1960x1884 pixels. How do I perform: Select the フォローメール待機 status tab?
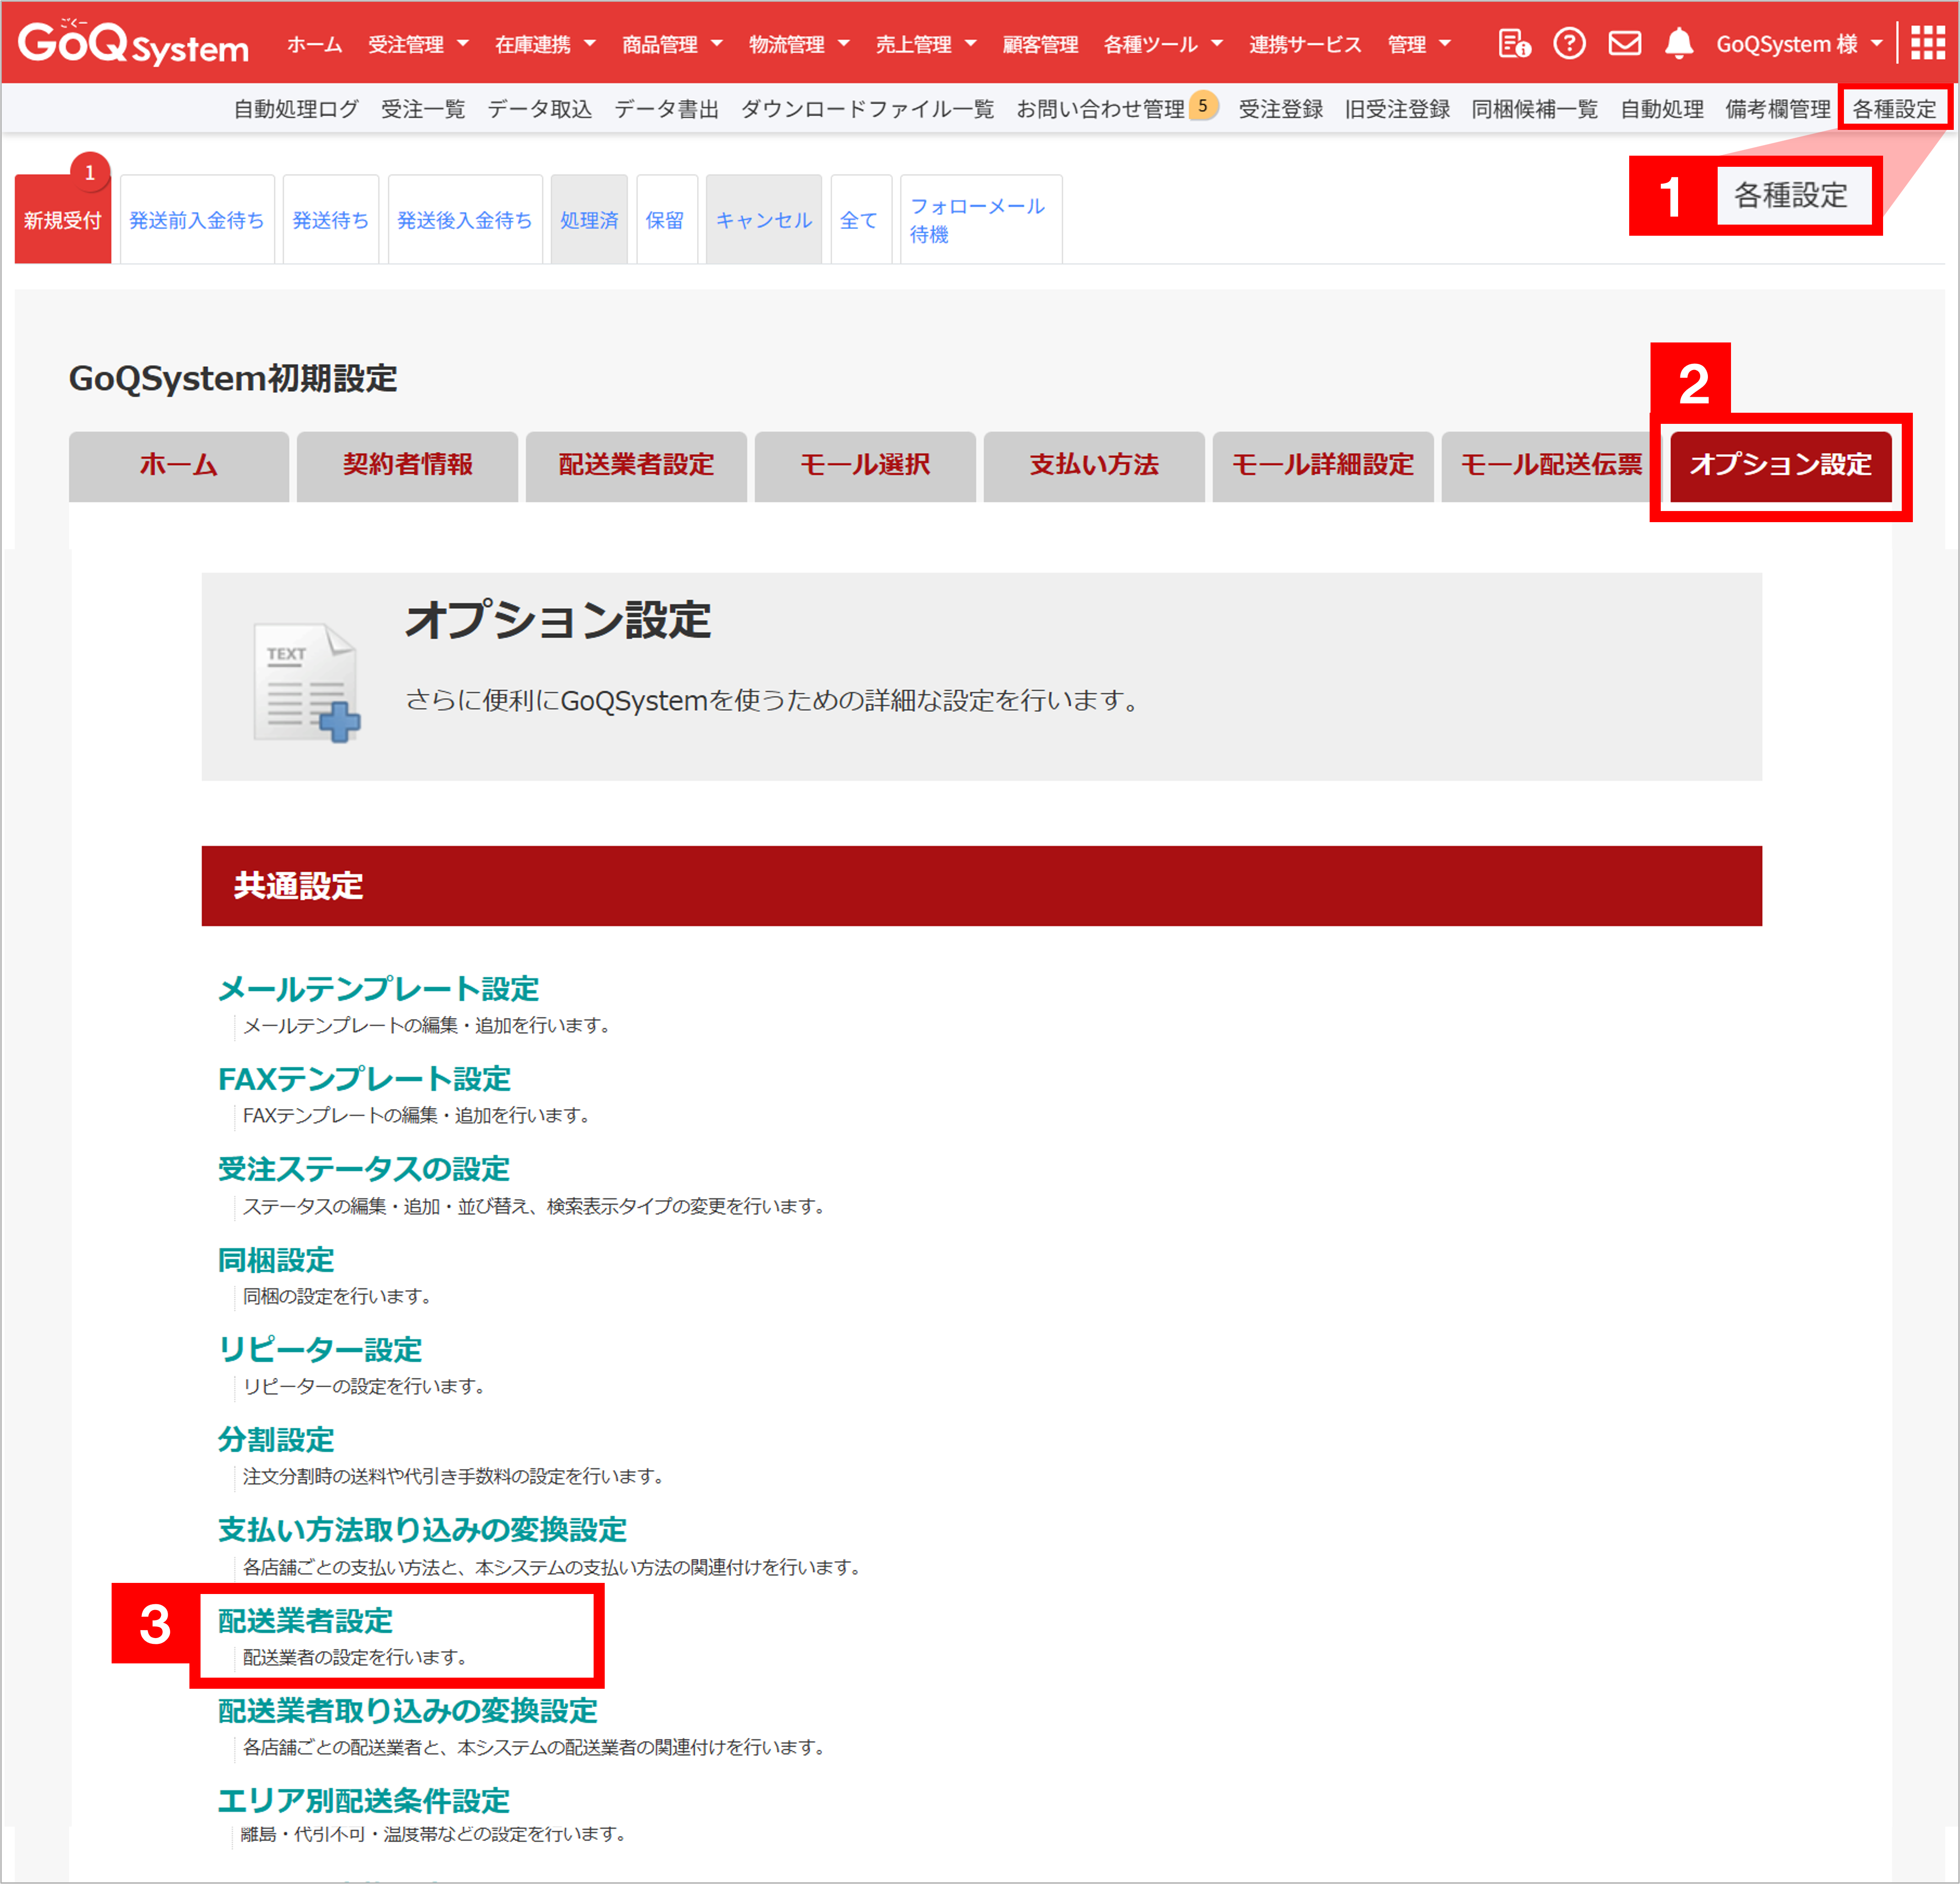tap(981, 219)
